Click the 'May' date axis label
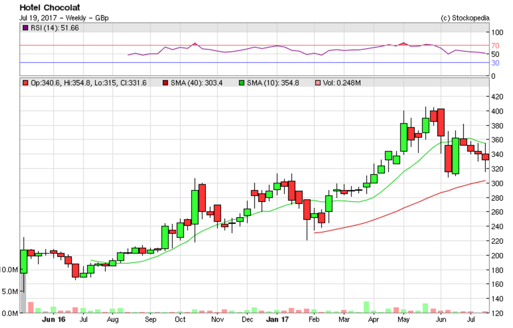Image resolution: width=513 pixels, height=328 pixels. [403, 319]
